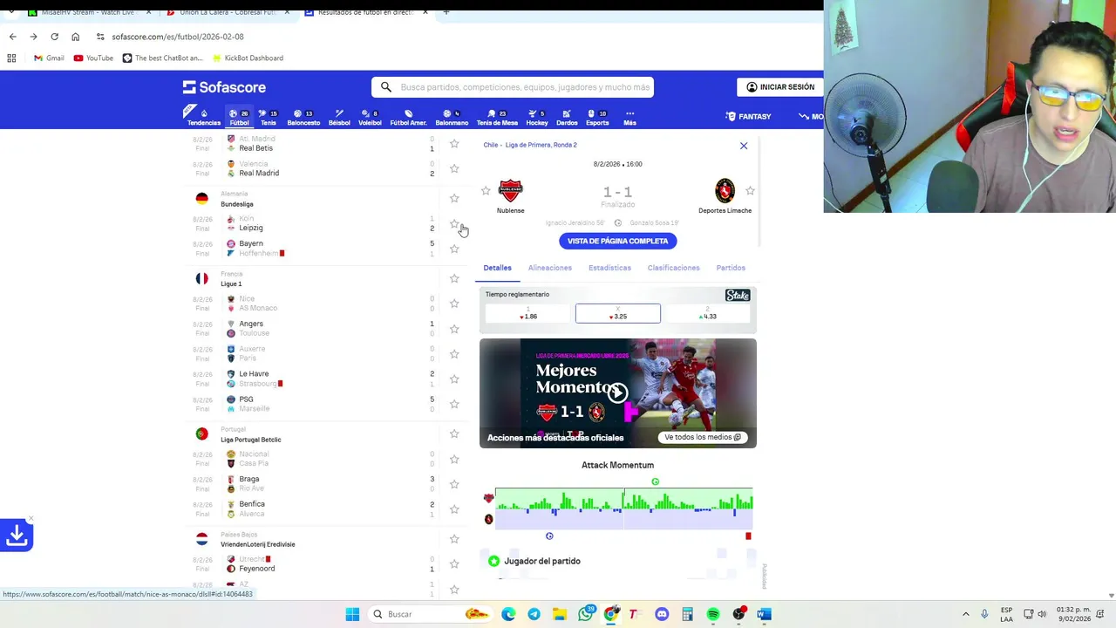
Task: Open the KickBot Dashboard bookmark
Action: pyautogui.click(x=247, y=58)
